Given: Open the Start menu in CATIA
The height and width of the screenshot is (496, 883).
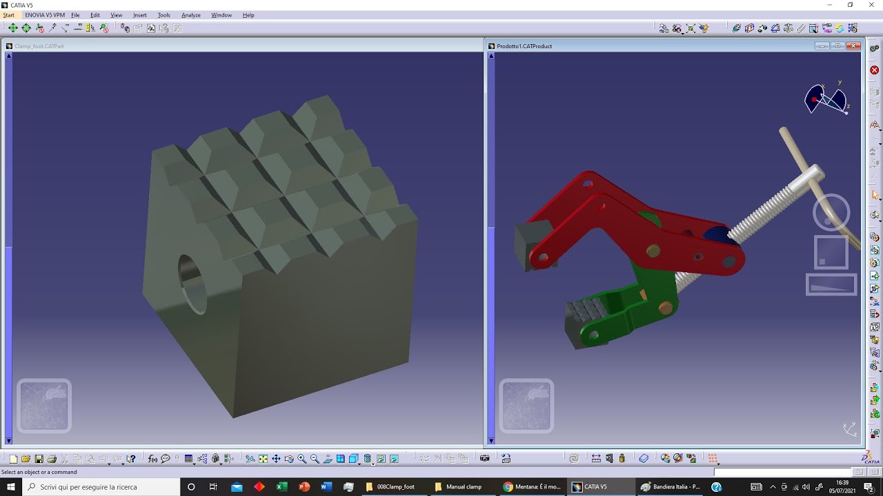Looking at the screenshot, I should pyautogui.click(x=8, y=15).
